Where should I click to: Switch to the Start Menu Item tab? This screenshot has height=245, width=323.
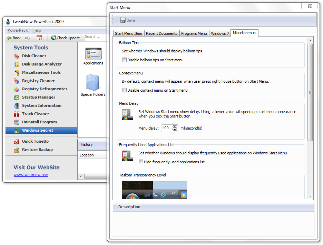tap(128, 33)
